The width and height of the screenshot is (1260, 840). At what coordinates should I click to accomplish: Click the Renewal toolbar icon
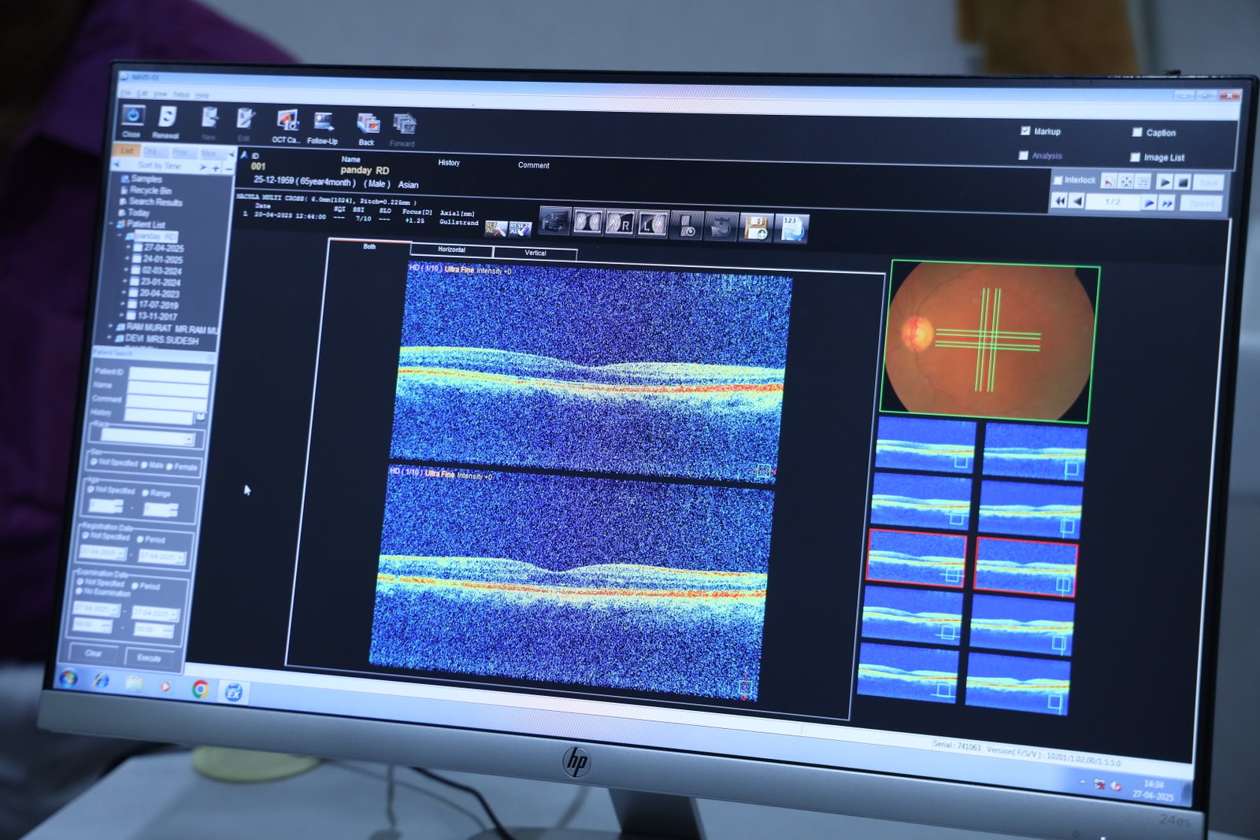166,119
